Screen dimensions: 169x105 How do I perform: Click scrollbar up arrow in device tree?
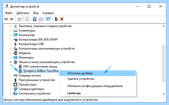pos(164,26)
